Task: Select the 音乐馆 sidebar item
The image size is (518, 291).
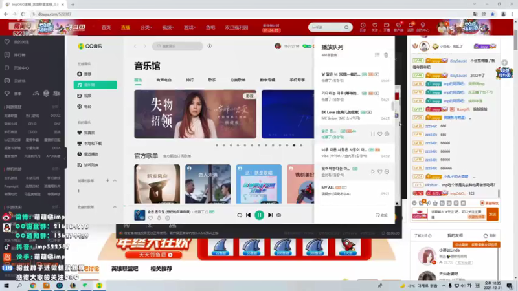Action: pos(95,85)
